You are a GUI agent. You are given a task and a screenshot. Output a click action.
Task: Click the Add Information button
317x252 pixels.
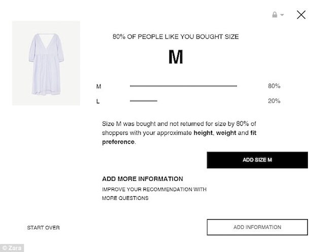point(257,227)
